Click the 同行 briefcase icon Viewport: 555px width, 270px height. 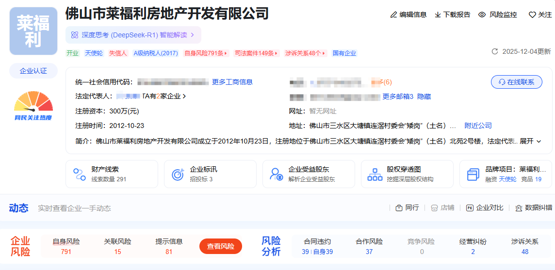(x=399, y=208)
